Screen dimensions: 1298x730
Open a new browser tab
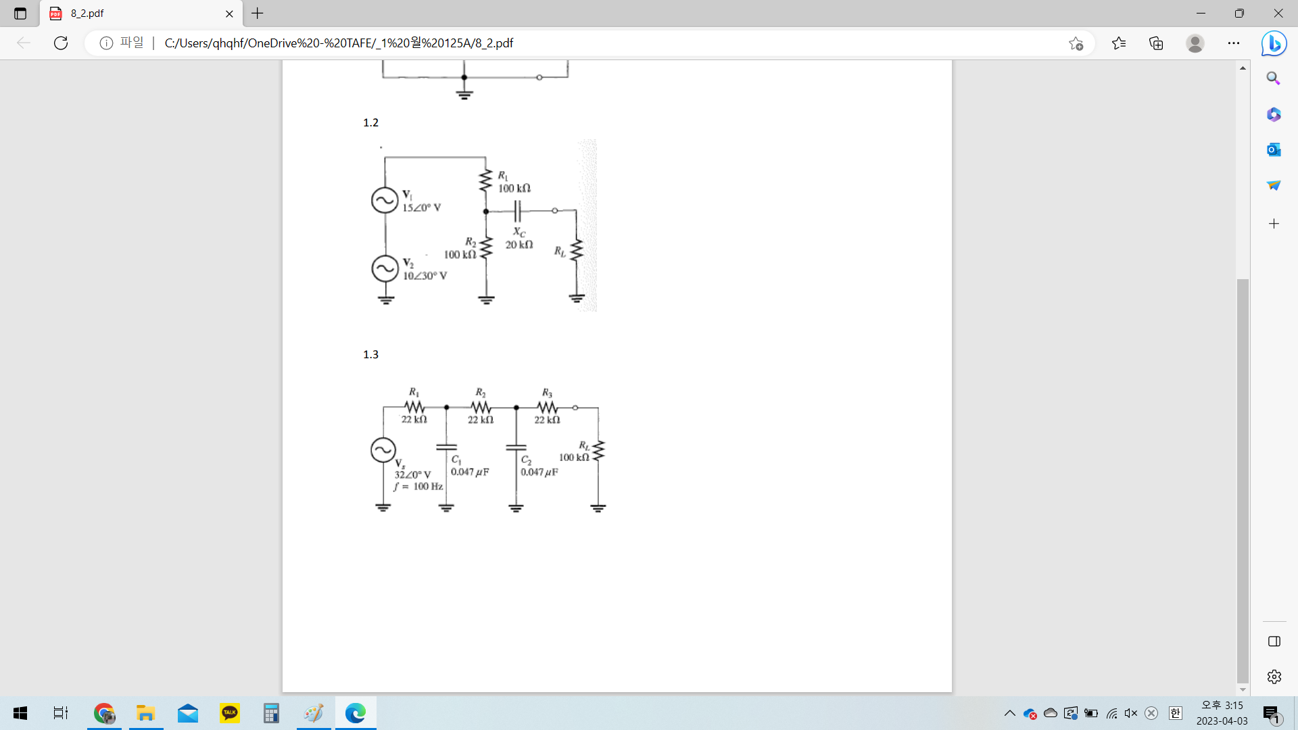click(258, 14)
